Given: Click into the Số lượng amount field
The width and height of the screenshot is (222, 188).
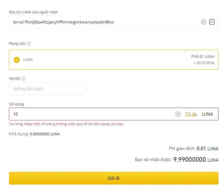Looking at the screenshot, I should pos(92,114).
